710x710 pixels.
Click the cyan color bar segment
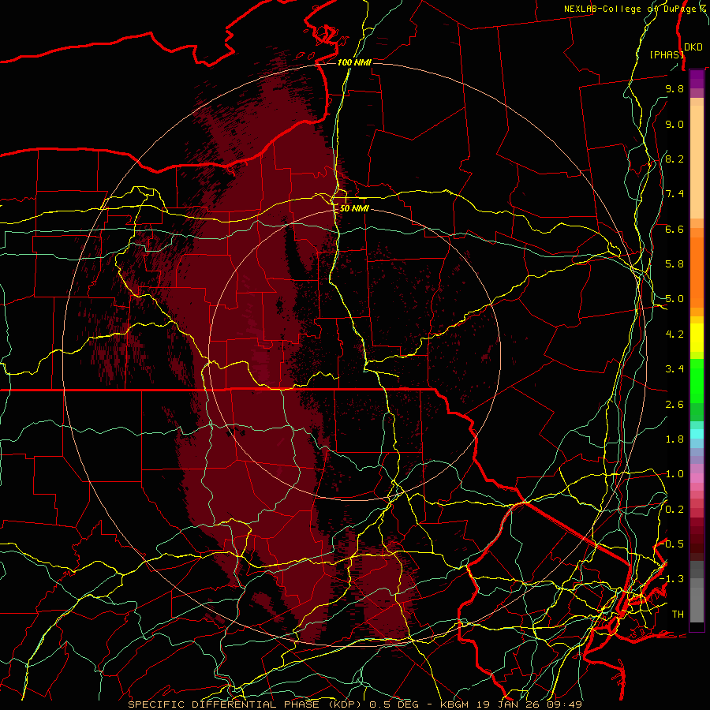[x=697, y=434]
